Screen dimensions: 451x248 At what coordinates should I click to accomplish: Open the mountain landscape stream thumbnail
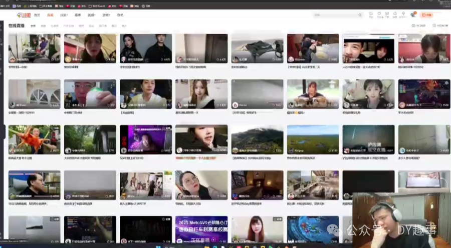click(x=257, y=139)
